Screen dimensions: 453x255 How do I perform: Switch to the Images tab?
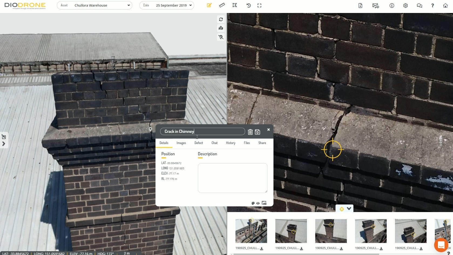point(181,143)
